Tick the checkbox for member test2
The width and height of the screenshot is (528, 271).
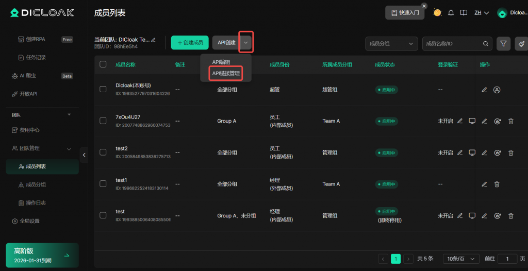(103, 153)
